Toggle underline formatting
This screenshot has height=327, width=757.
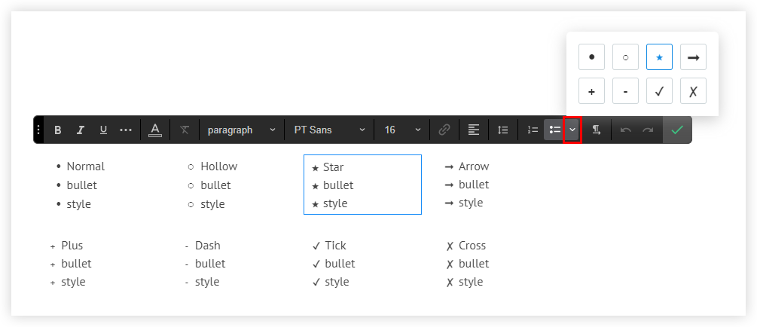(103, 130)
